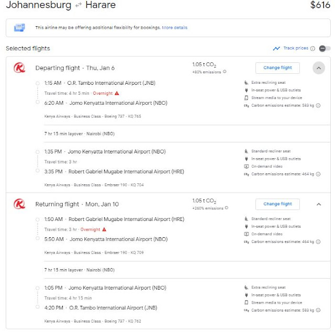Toggle the Track prices switch
This screenshot has height=332, width=335.
325,49
